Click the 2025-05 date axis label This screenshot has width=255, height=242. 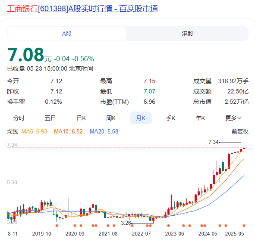234,234
